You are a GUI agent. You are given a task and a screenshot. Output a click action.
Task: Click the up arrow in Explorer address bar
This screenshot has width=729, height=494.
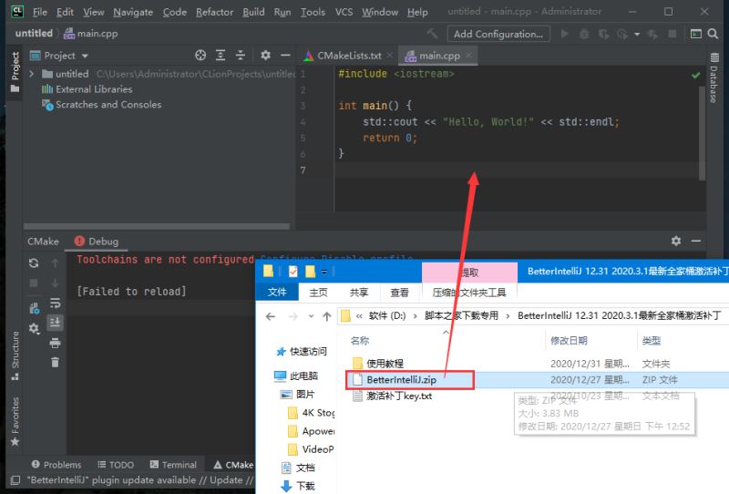tap(327, 316)
